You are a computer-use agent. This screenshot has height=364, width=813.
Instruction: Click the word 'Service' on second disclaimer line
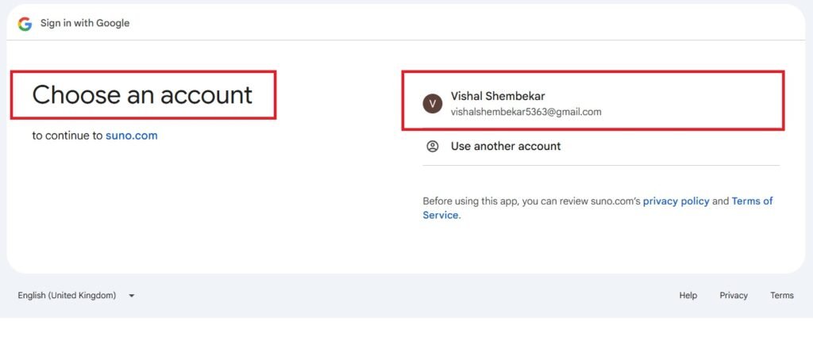pos(440,215)
